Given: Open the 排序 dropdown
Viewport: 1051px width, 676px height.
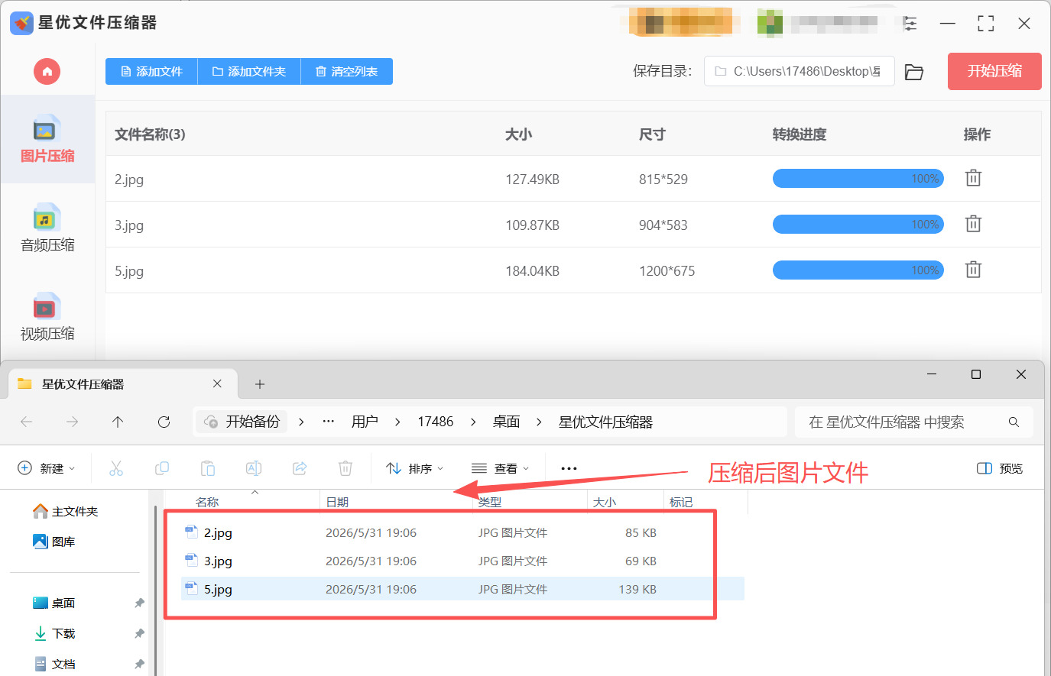Looking at the screenshot, I should pyautogui.click(x=415, y=468).
